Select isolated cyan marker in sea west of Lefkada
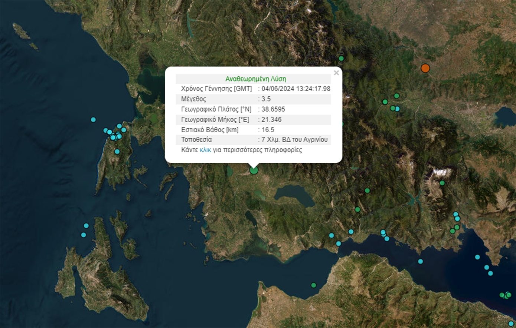 click(x=93, y=120)
